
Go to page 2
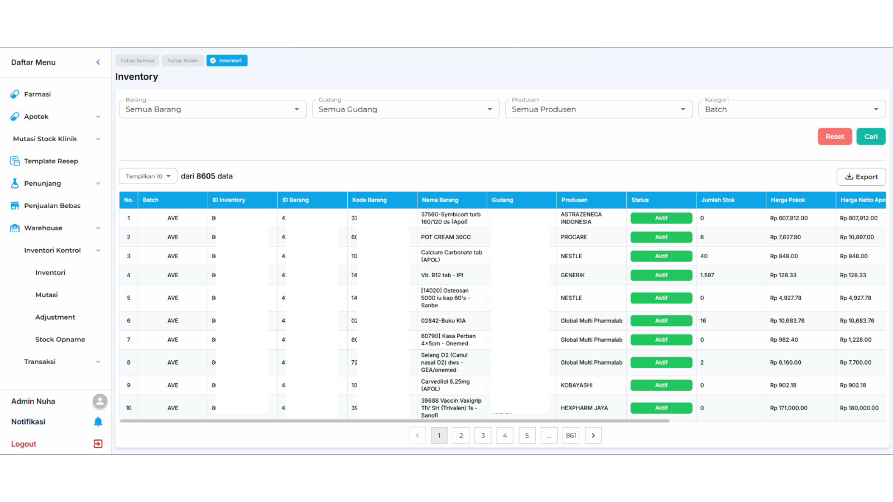pyautogui.click(x=461, y=436)
